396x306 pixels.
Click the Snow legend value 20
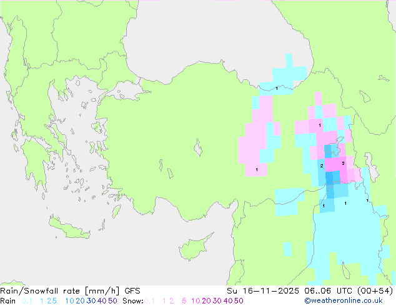207,301
